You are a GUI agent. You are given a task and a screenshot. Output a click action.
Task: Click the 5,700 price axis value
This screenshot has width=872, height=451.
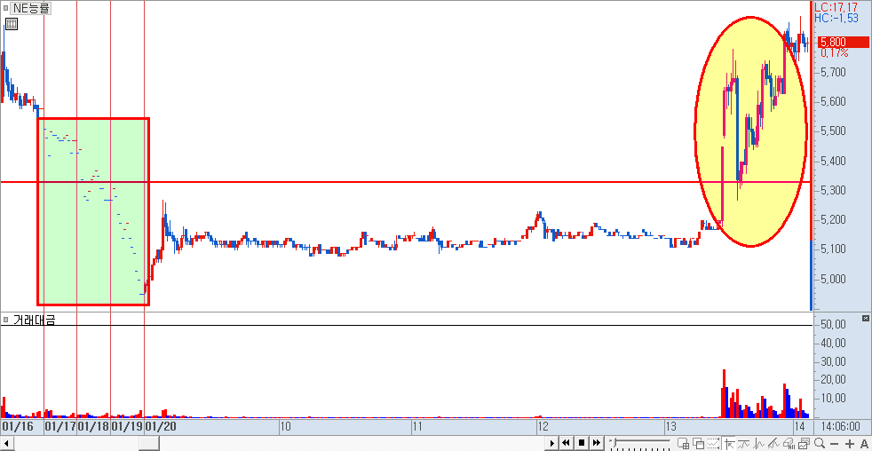(833, 72)
